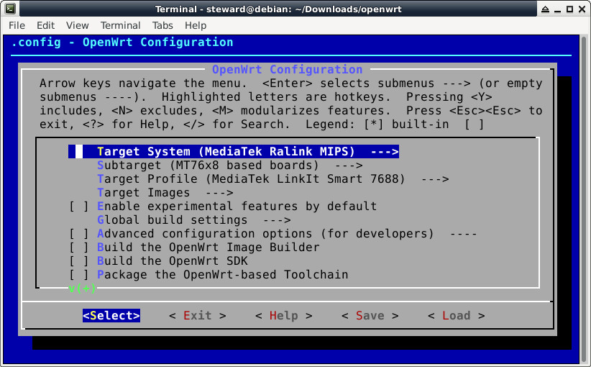This screenshot has height=367, width=591.
Task: Toggle Build the OpenWrt Image Builder checkbox
Action: 79,248
